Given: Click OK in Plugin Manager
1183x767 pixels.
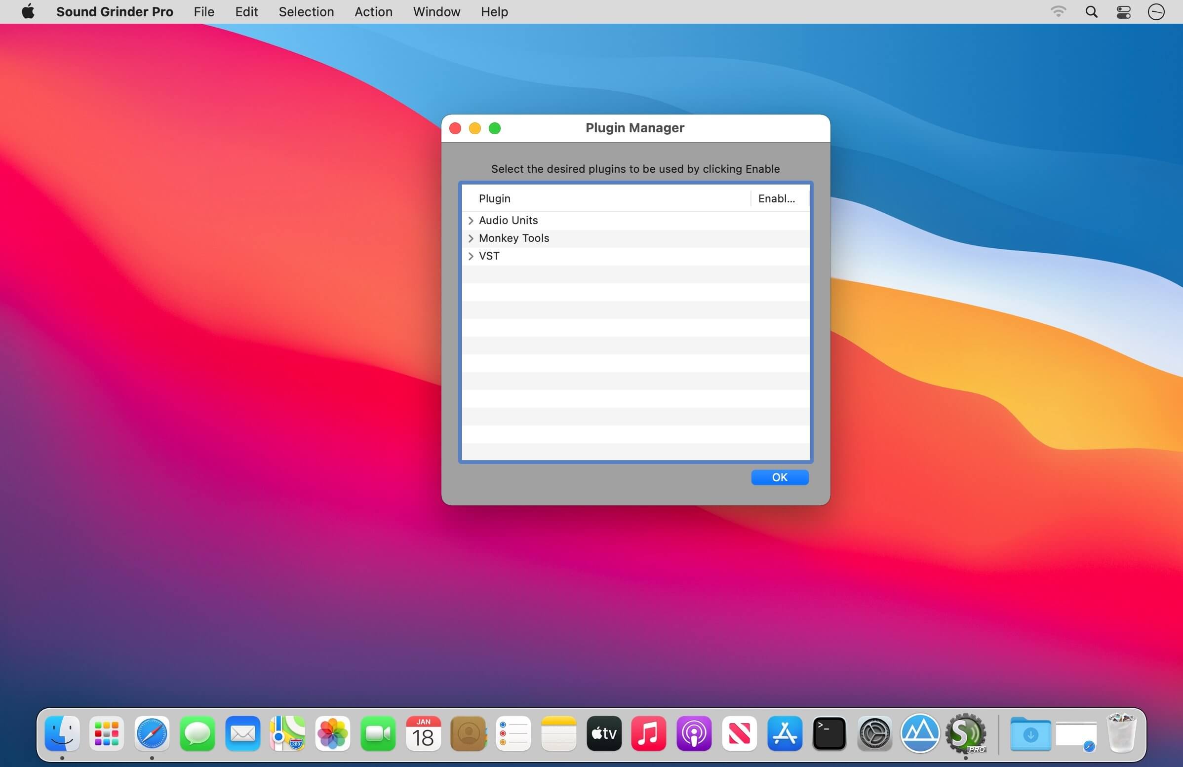Looking at the screenshot, I should point(779,477).
